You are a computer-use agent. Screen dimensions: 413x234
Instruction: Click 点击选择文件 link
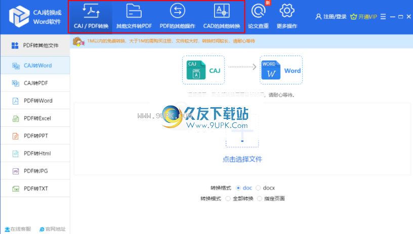click(x=242, y=159)
